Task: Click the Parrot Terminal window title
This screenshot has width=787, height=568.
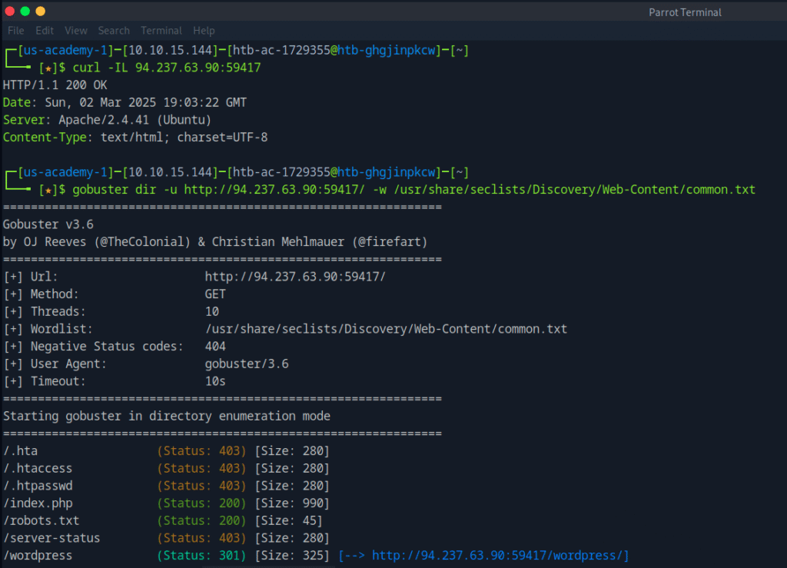Action: 685,12
